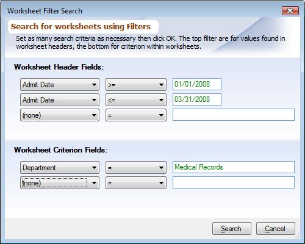Open the first Admit Date field dropdown
Screen dimensions: 305x244
60,84
